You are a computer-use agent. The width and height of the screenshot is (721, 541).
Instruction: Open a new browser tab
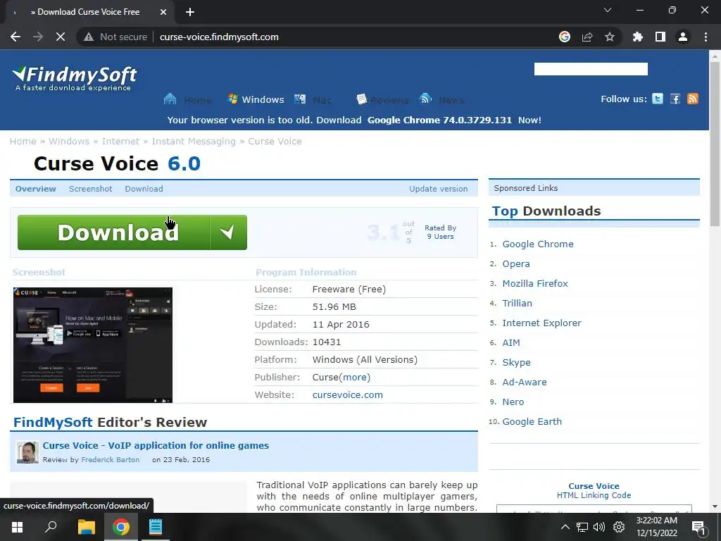pos(190,12)
